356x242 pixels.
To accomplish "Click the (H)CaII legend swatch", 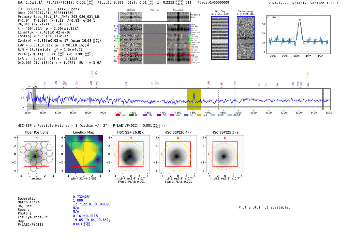I will point(230,115).
